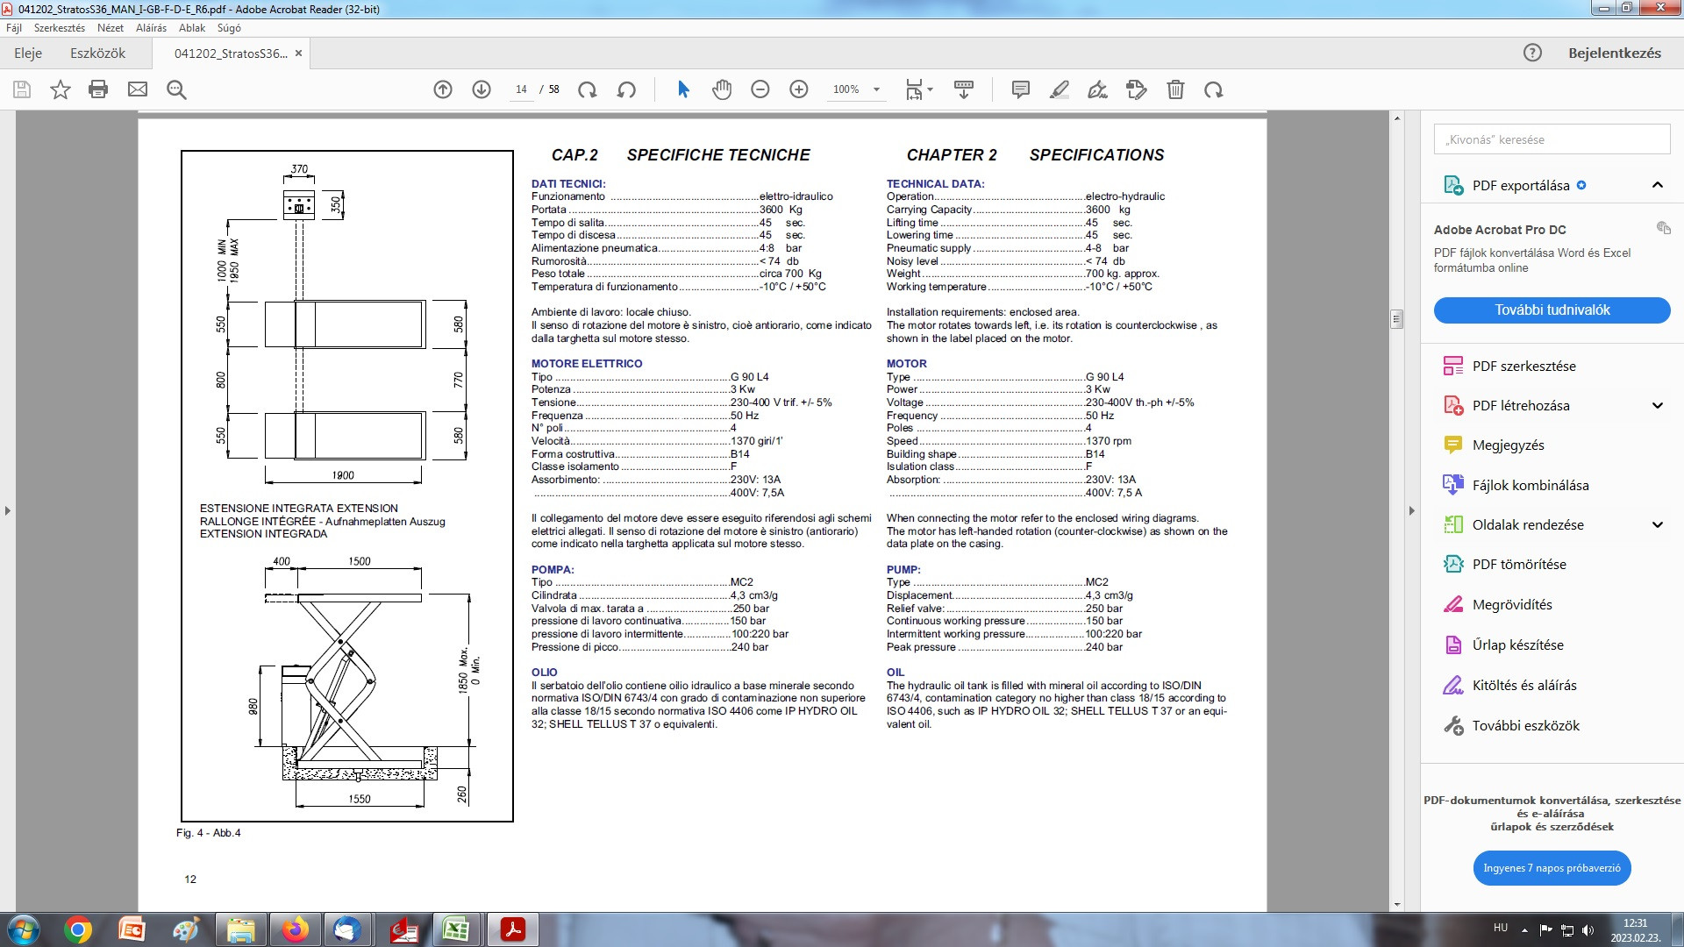Open the Szerkesztés menu

[60, 28]
